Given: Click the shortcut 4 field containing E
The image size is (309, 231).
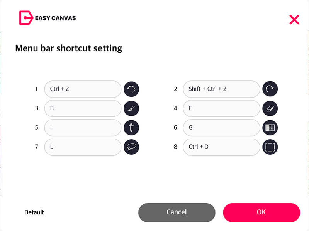Looking at the screenshot, I should 221,108.
